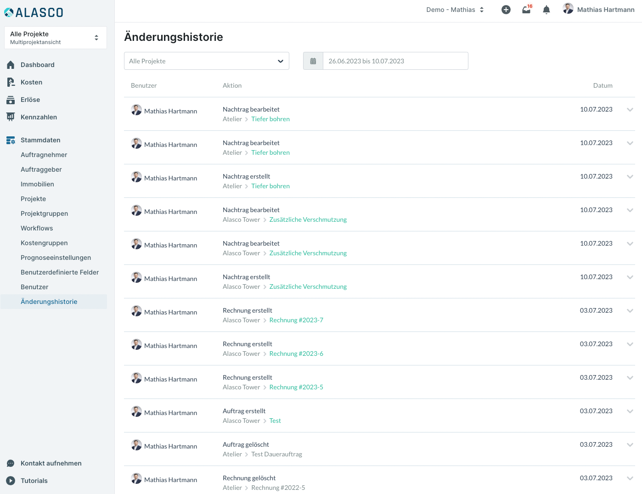The width and height of the screenshot is (642, 494).
Task: Click the plus add icon in header
Action: 506,10
